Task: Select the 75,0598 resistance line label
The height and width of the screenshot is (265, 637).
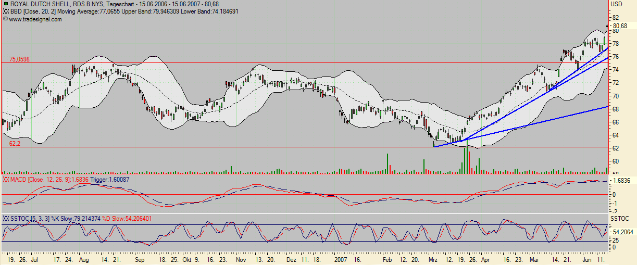Action: [19, 59]
